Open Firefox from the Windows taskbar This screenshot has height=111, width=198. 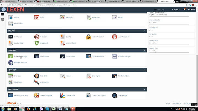pos(28,109)
